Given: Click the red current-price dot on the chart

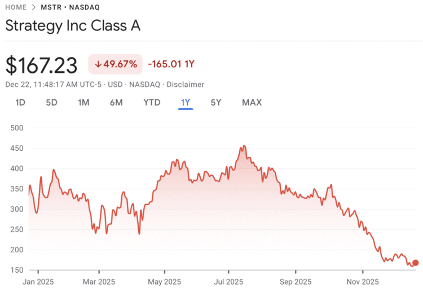Looking at the screenshot, I should pyautogui.click(x=416, y=263).
